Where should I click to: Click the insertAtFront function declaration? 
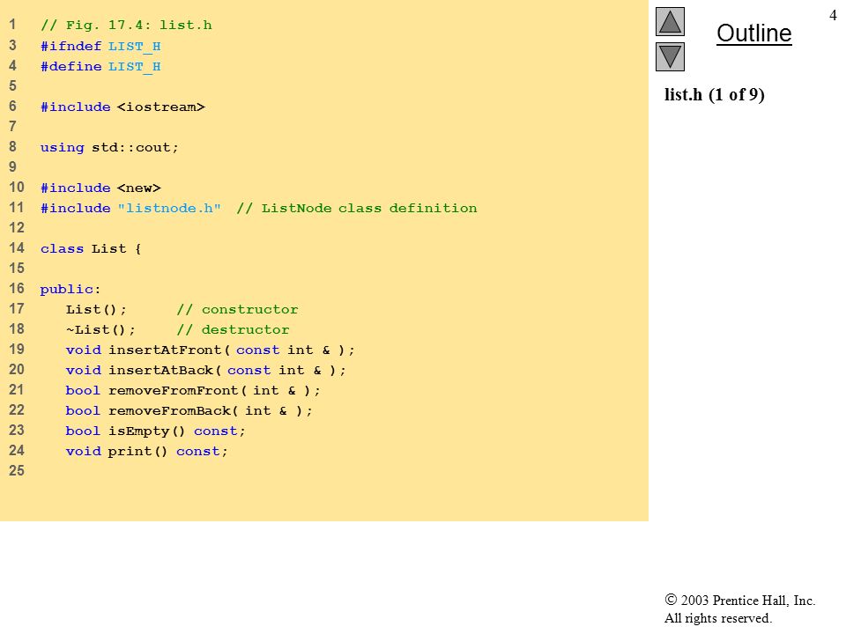coord(211,350)
